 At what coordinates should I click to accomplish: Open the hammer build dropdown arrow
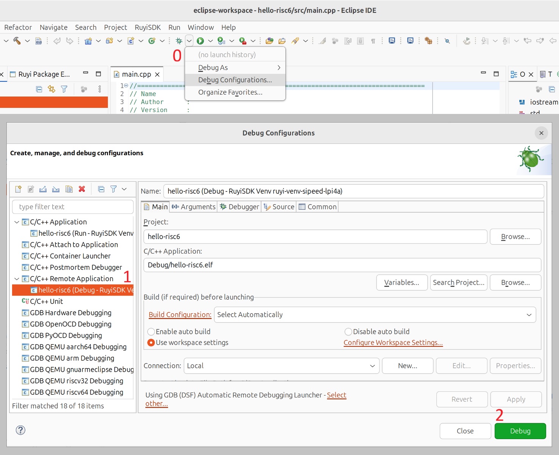(27, 41)
